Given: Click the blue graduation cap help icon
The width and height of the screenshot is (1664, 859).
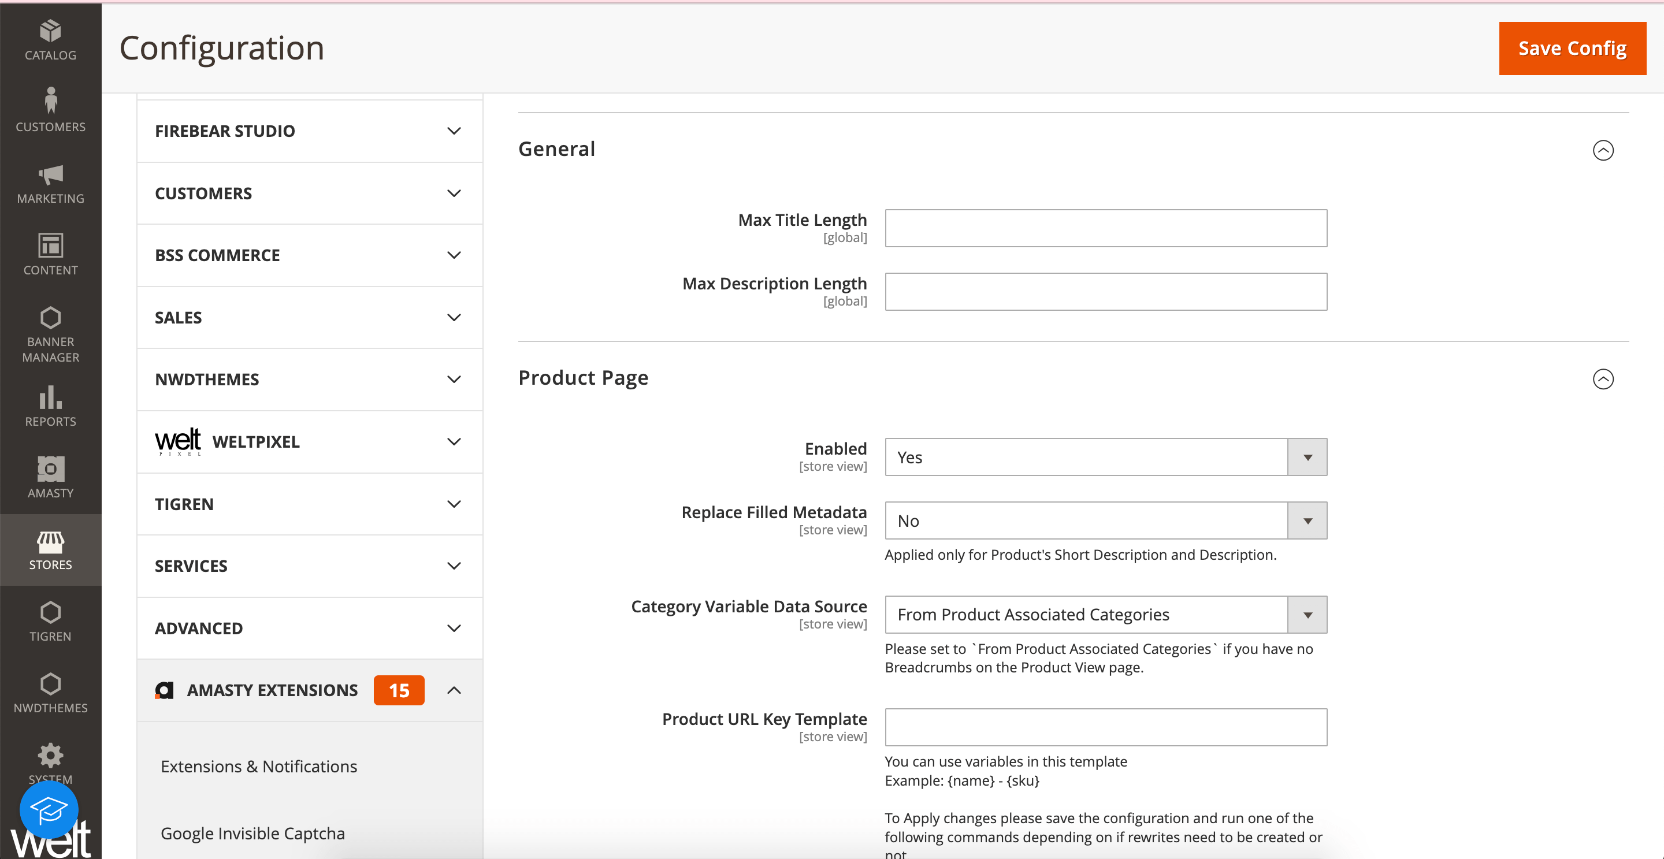Looking at the screenshot, I should click(49, 809).
